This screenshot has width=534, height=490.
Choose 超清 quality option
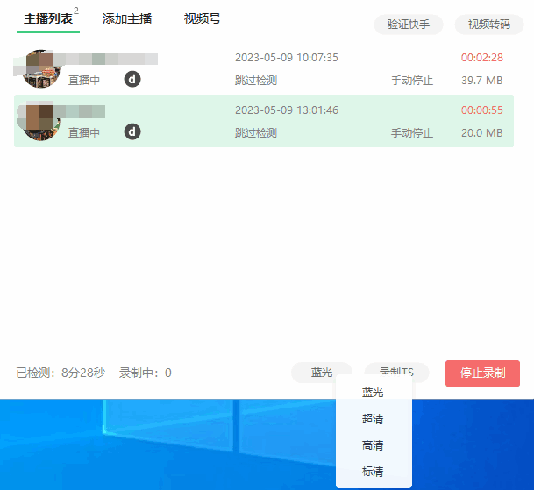[373, 419]
